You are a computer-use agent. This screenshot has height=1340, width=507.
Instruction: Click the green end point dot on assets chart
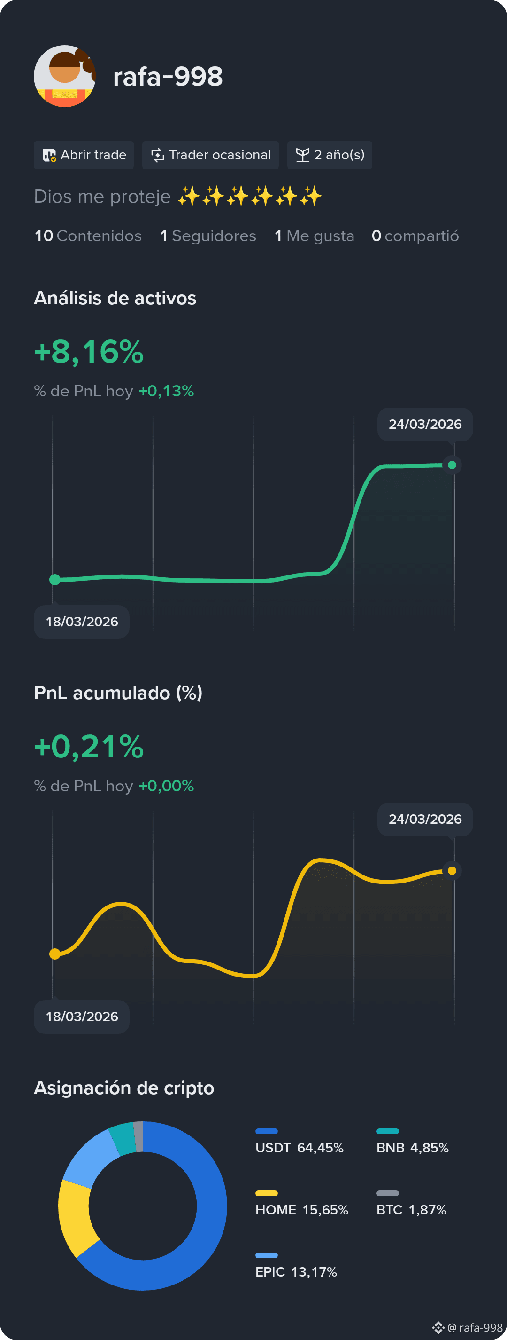(x=452, y=465)
